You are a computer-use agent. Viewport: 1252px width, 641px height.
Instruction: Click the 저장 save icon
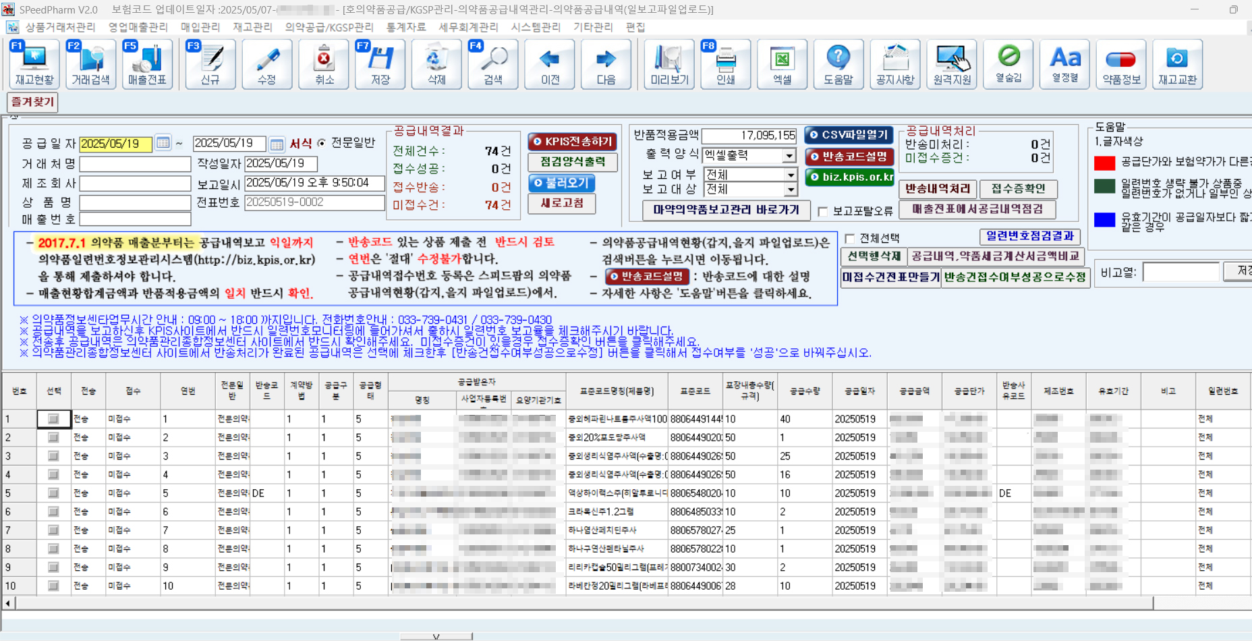[x=380, y=64]
